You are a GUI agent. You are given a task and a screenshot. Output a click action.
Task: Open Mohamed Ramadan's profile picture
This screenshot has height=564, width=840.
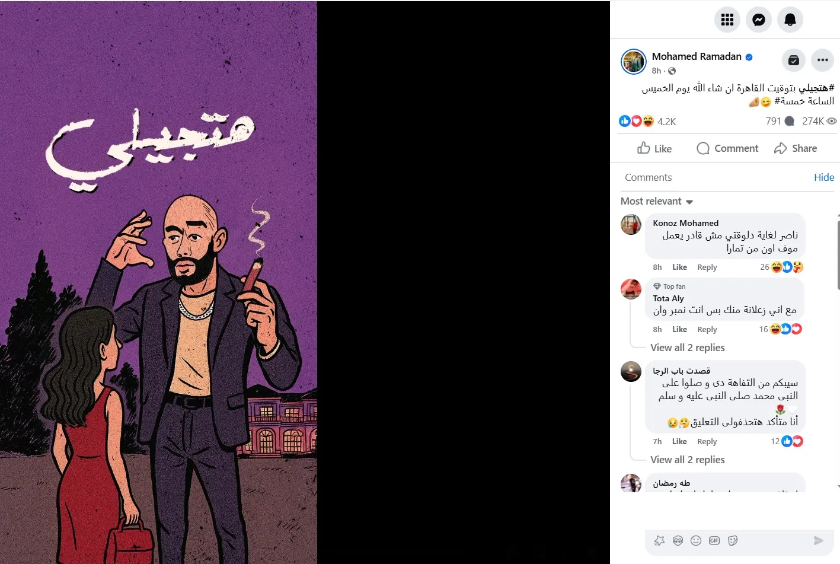(x=633, y=62)
